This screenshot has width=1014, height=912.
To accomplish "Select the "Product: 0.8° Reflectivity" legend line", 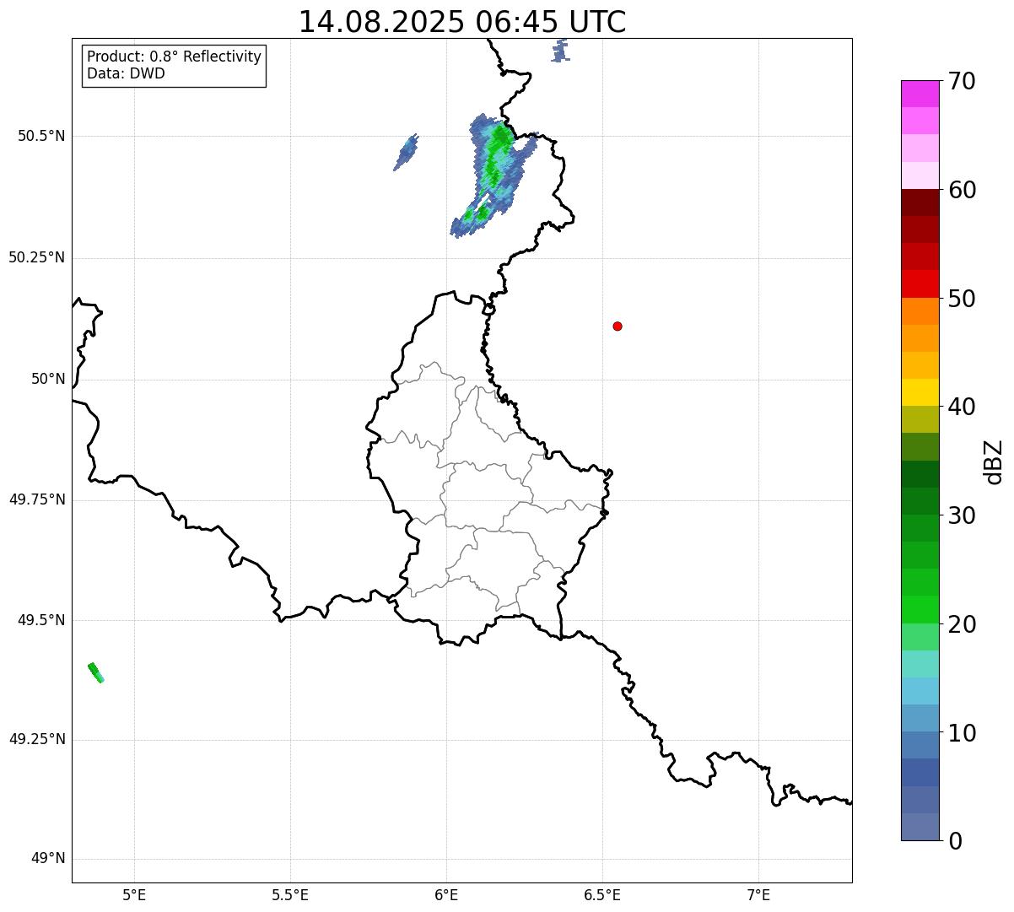I will coord(175,57).
